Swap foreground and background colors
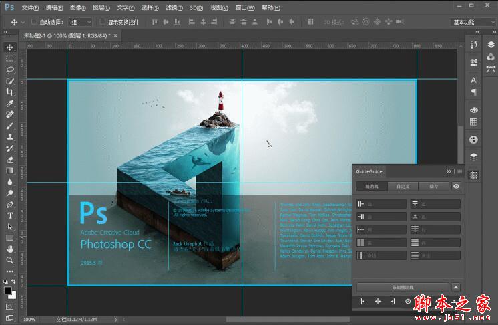 click(13, 282)
